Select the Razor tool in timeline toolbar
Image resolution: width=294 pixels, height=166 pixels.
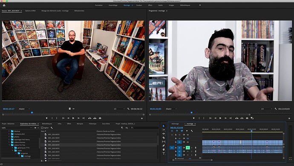[164, 138]
